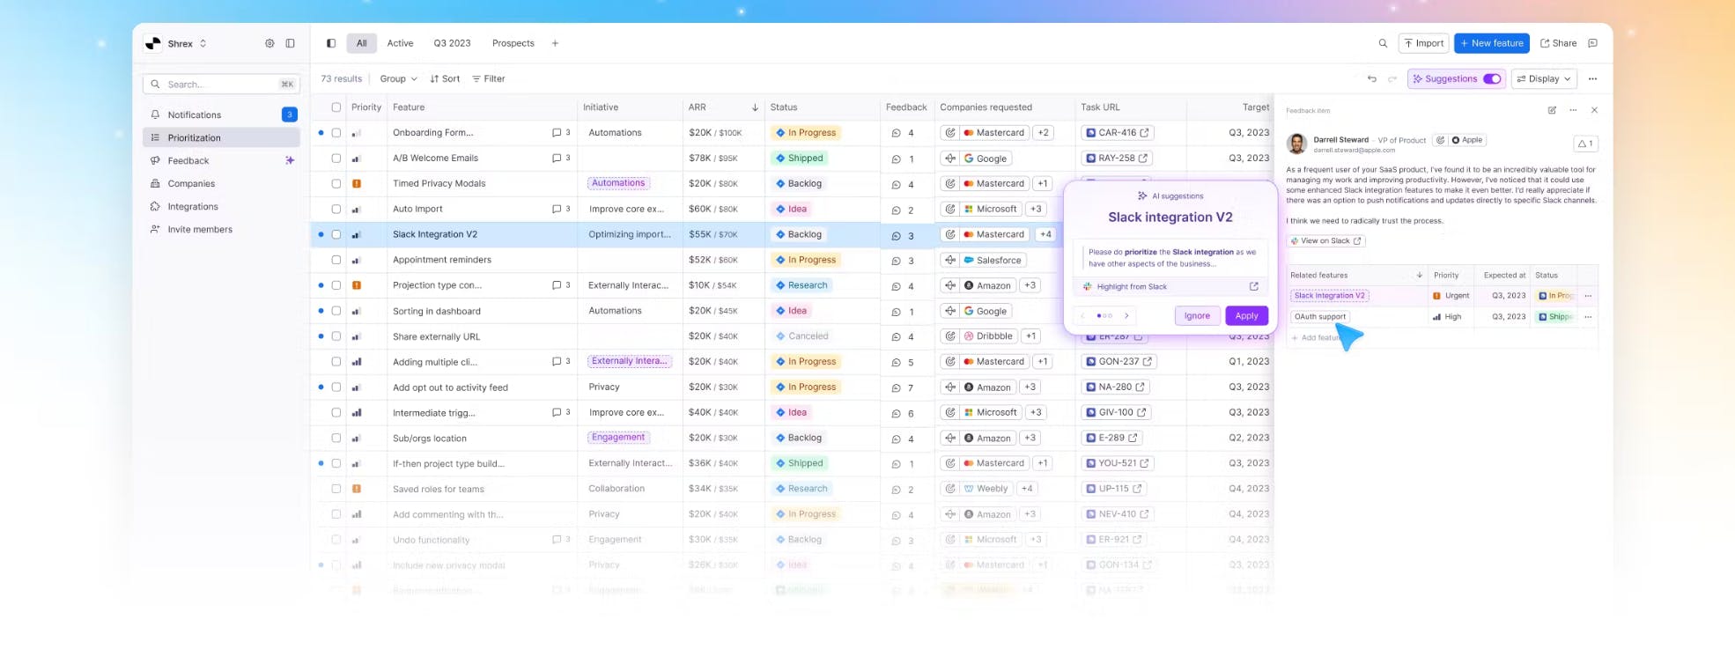
Task: Undo the last action
Action: pyautogui.click(x=1371, y=79)
